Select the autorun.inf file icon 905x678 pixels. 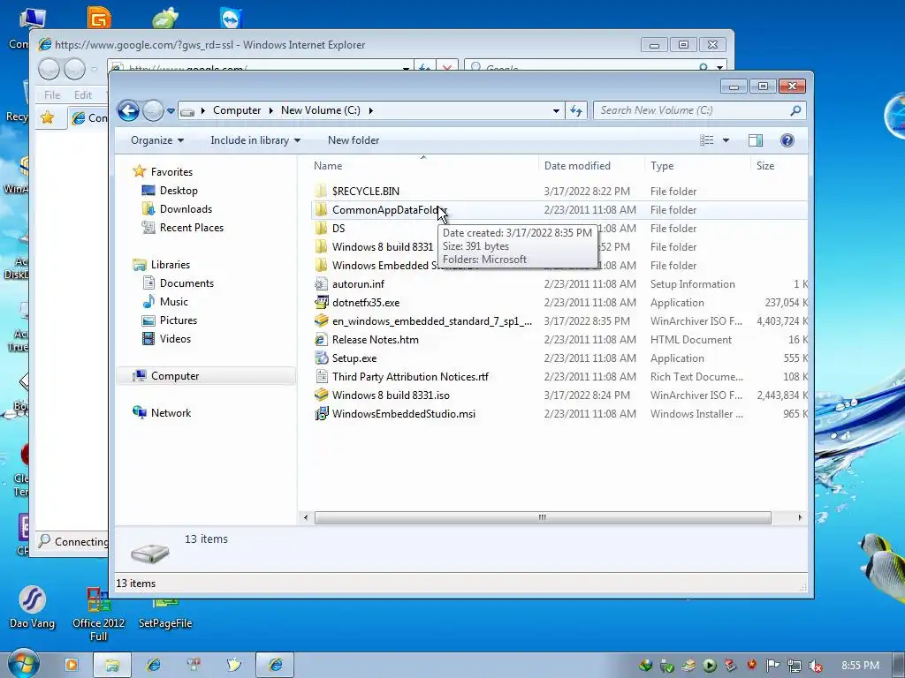coord(321,283)
